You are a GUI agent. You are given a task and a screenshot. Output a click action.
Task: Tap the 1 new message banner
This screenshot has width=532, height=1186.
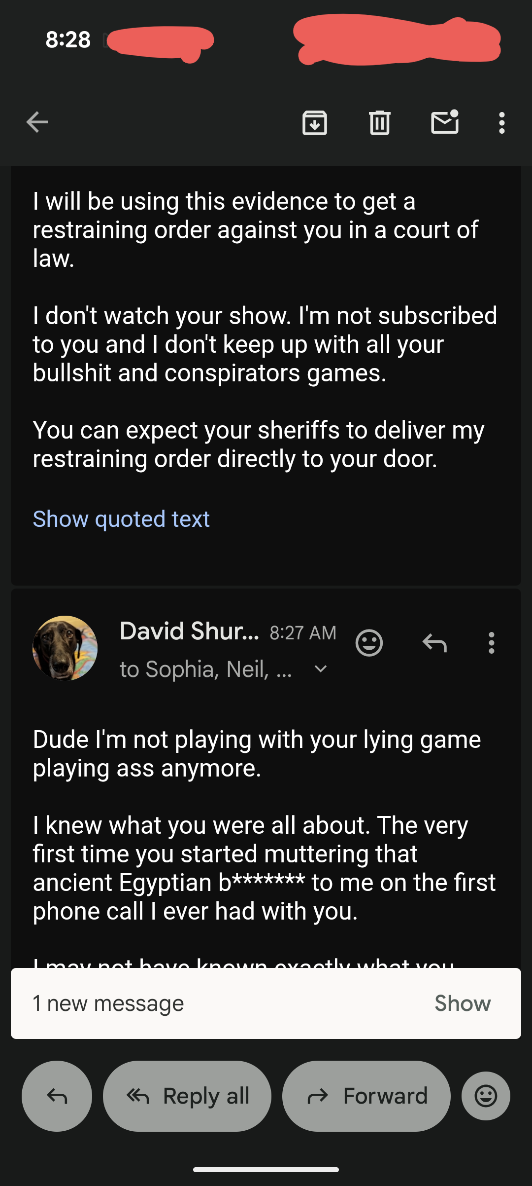click(x=197, y=1003)
